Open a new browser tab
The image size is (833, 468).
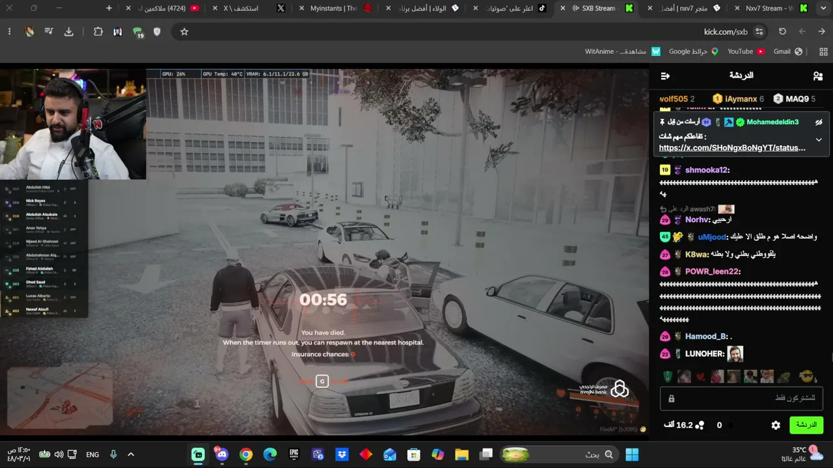pyautogui.click(x=109, y=8)
